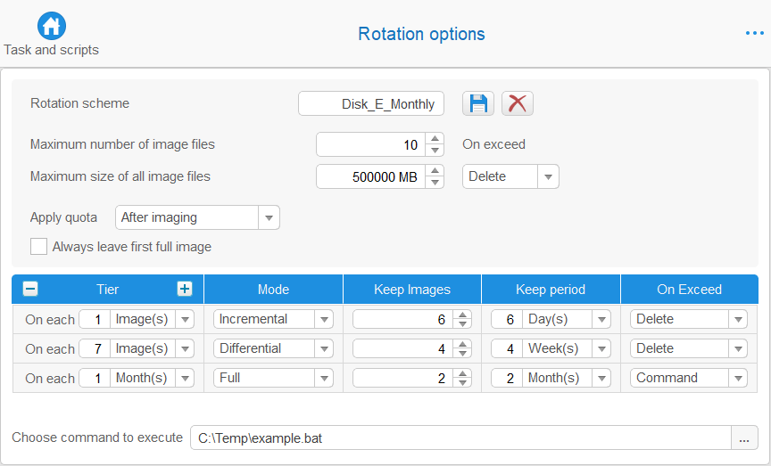Add a tier with the plus icon
This screenshot has height=466, width=771.
coord(185,289)
